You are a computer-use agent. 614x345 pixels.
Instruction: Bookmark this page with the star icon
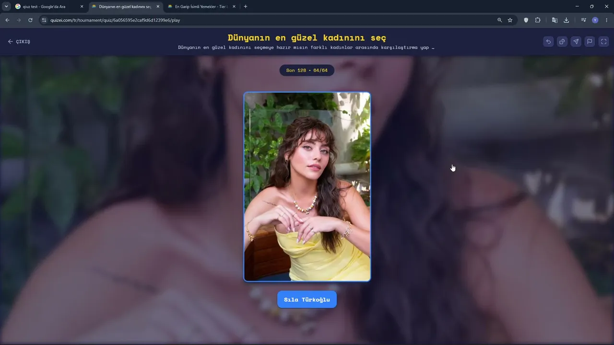(510, 20)
